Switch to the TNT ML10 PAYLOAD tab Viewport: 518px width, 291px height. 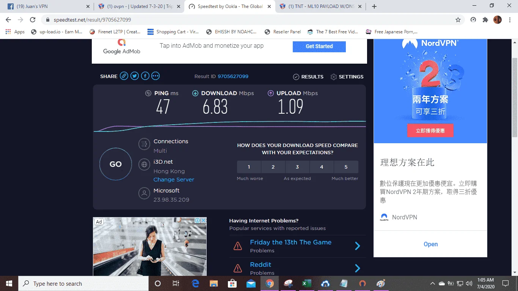321,6
